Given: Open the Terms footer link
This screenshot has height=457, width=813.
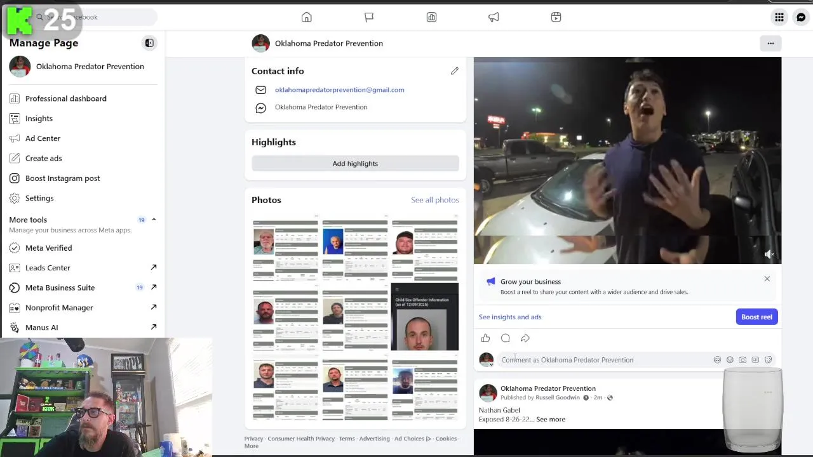Looking at the screenshot, I should 347,439.
